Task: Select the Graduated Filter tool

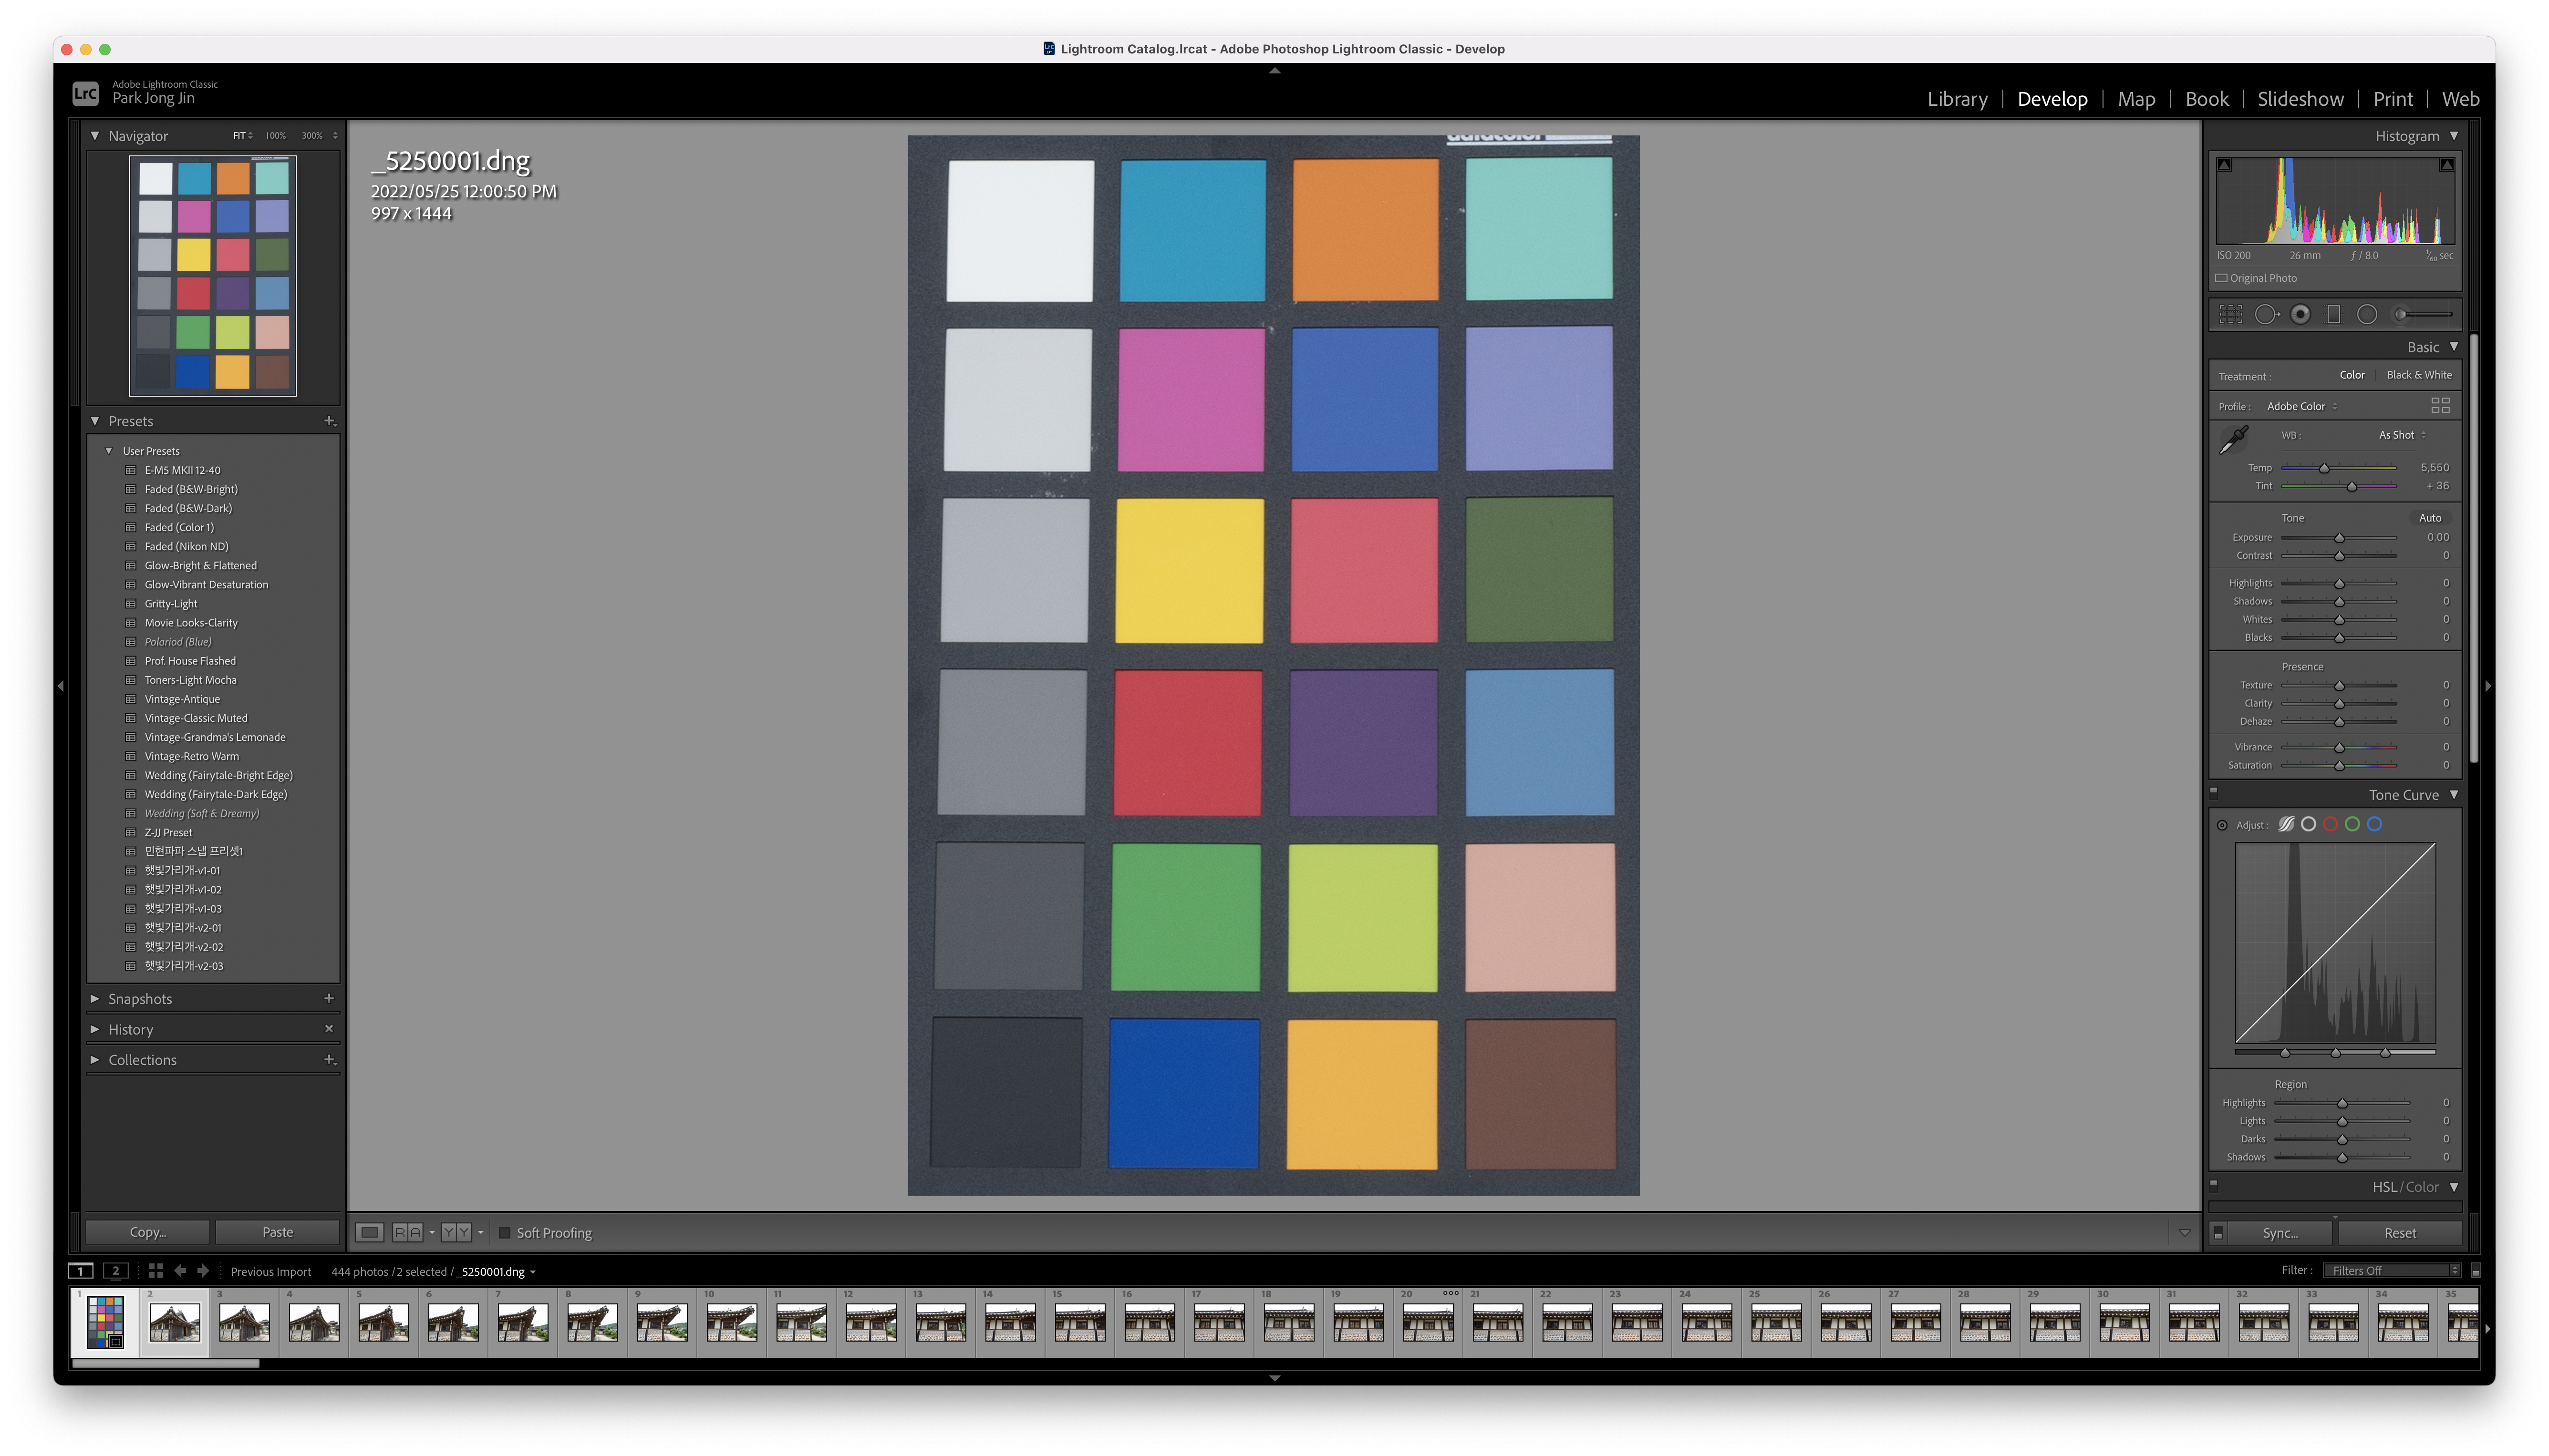Action: [2333, 314]
